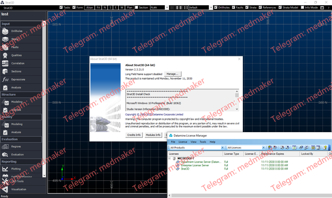332x198 pixels.
Task: Open the Default style dropdown
Action: tap(211, 8)
